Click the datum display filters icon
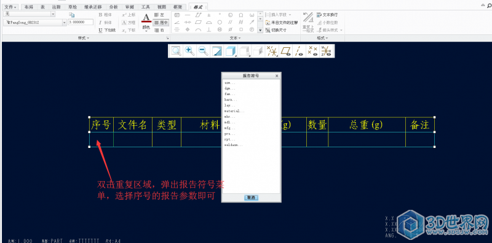The image size is (492, 243). point(271,51)
